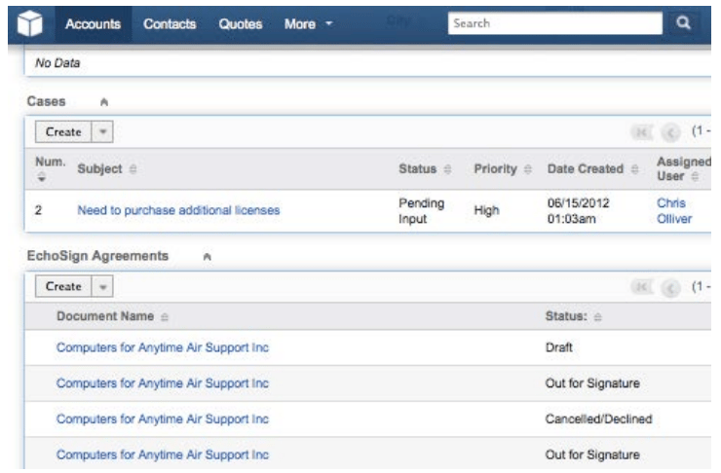The height and width of the screenshot is (473, 721).
Task: Open the EchoSign Create dropdown arrow
Action: (102, 287)
